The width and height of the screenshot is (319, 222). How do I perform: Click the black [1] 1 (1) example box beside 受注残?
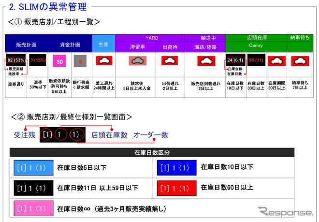coord(62,134)
